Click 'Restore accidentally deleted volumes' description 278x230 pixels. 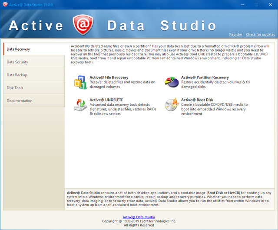[215, 84]
